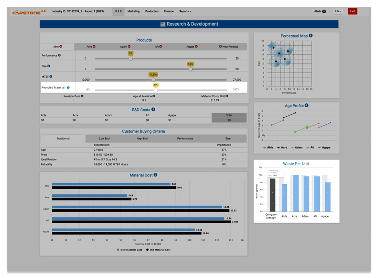Open the Performance info tooltip icon

(59, 54)
